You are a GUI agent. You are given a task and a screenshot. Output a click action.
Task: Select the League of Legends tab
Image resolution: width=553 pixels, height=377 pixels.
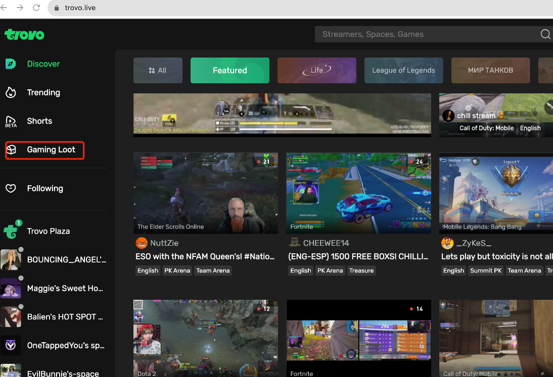(x=403, y=71)
